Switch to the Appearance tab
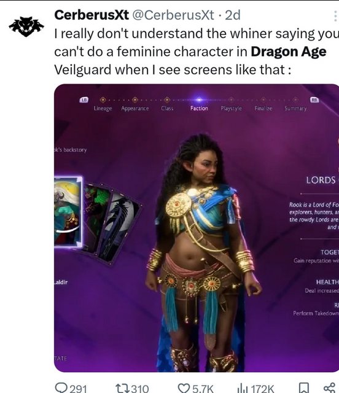 click(x=135, y=108)
